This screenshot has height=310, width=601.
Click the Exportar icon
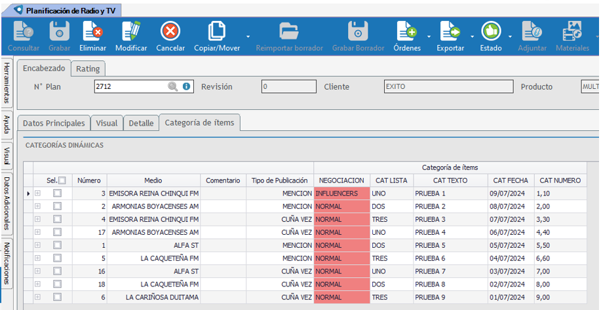[450, 31]
